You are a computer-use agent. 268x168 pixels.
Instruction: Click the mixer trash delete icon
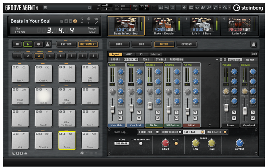225,60
